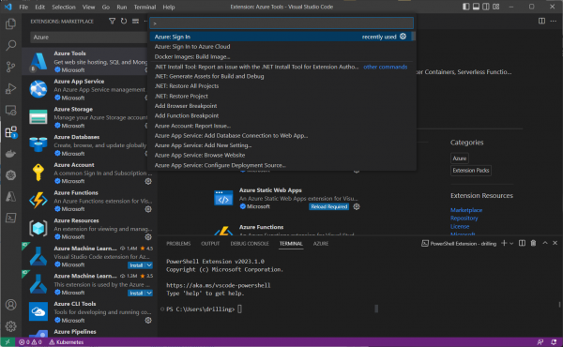Open the Repository resource link
Viewport: 563px width, 347px height.
[464, 219]
